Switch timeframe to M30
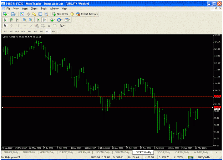Image resolution: width=223 pixels, height=160 pixels. (23, 31)
